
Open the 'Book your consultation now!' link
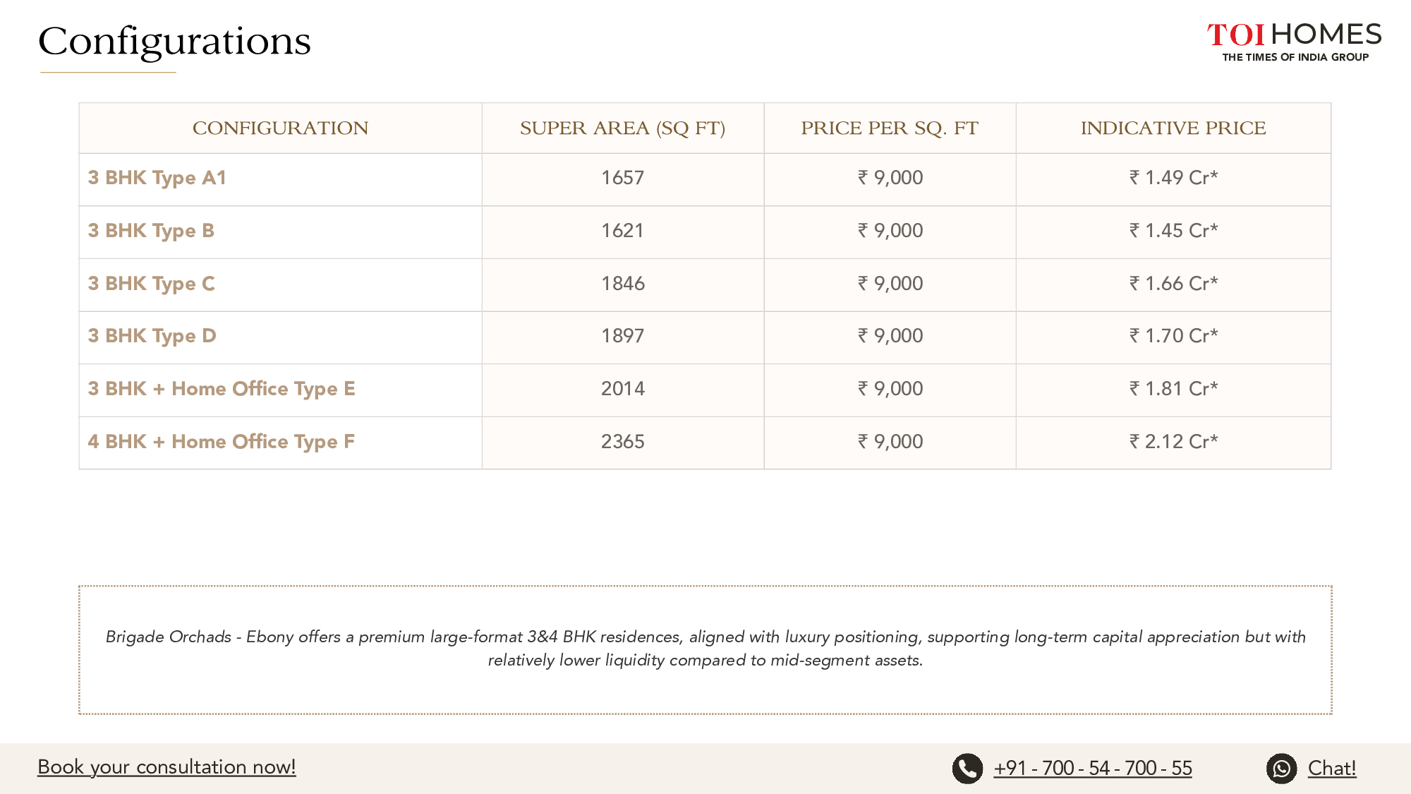[x=166, y=767]
